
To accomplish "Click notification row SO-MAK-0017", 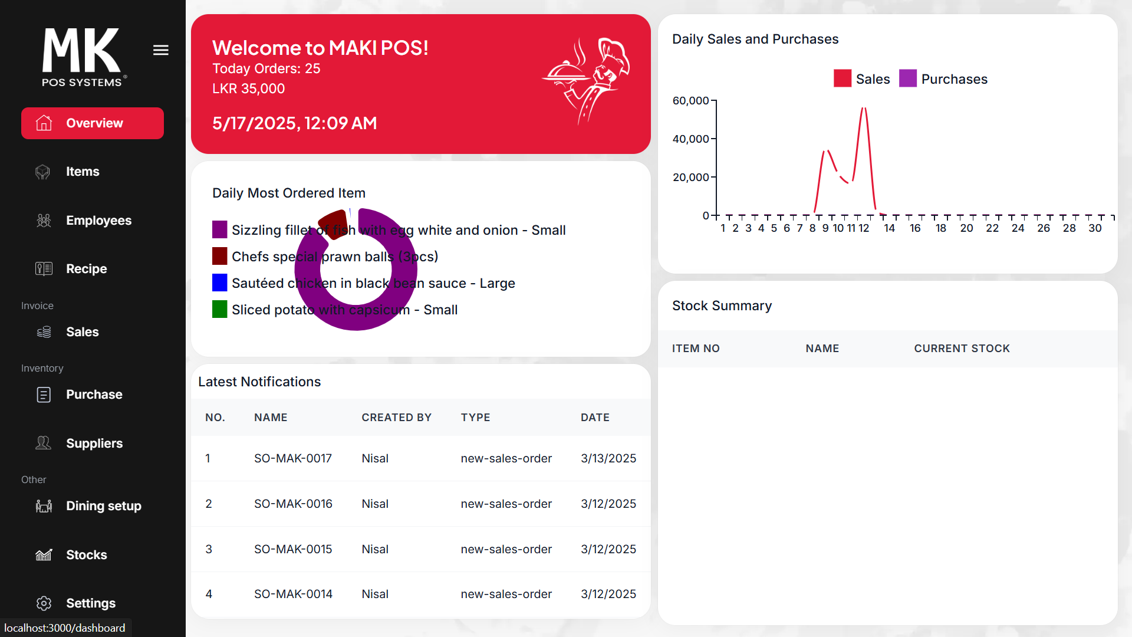I will click(292, 458).
